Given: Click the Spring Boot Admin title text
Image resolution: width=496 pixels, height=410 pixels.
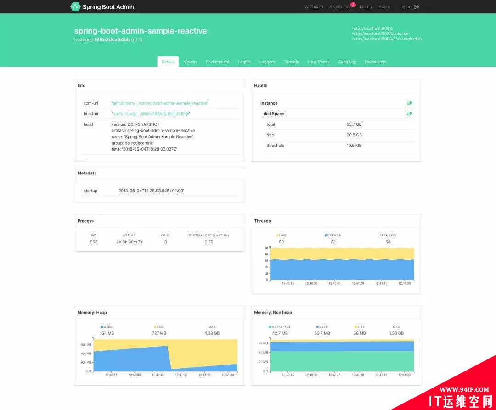Looking at the screenshot, I should point(108,7).
